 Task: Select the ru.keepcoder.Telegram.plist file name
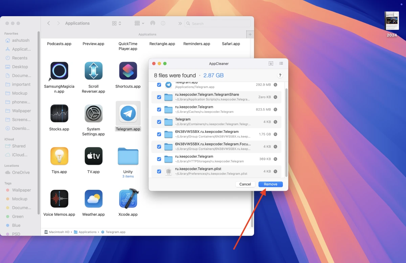point(199,169)
